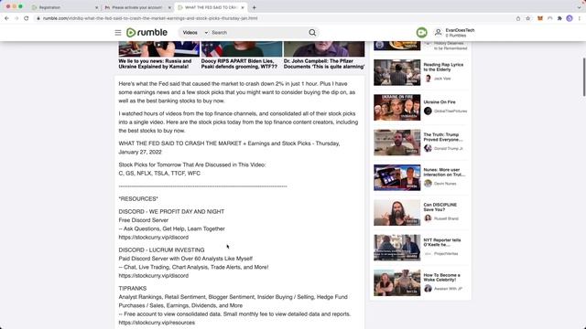This screenshot has width=586, height=329.
Task: Open How To Become a Woke Celebrity
Action: pos(441,277)
